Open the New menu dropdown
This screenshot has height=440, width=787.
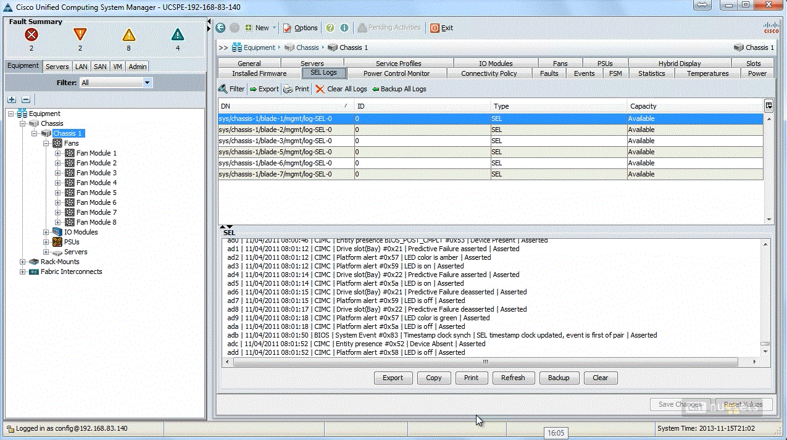pyautogui.click(x=260, y=28)
